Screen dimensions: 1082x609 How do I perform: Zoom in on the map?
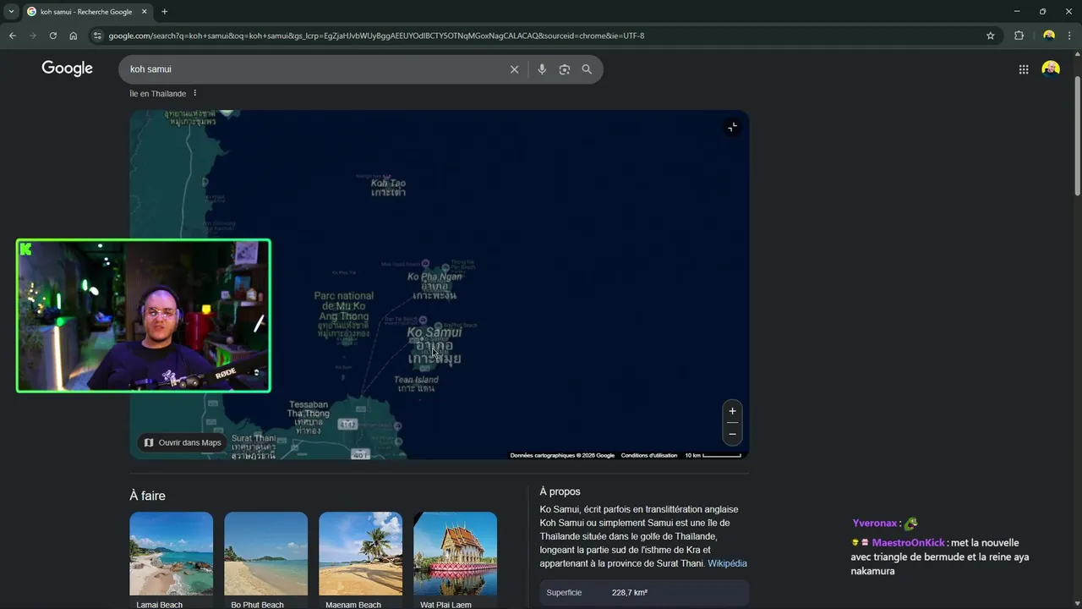(x=732, y=411)
